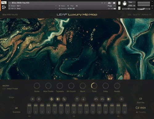Click the Wow Flutter macro knob
Viewport: 154px width, 119px height.
tap(48, 86)
